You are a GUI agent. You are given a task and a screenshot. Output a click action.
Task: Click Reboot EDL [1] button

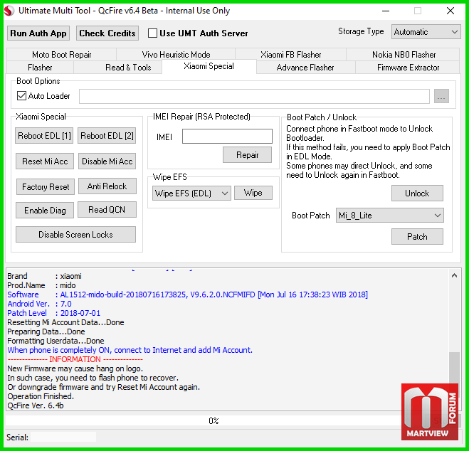coord(44,136)
